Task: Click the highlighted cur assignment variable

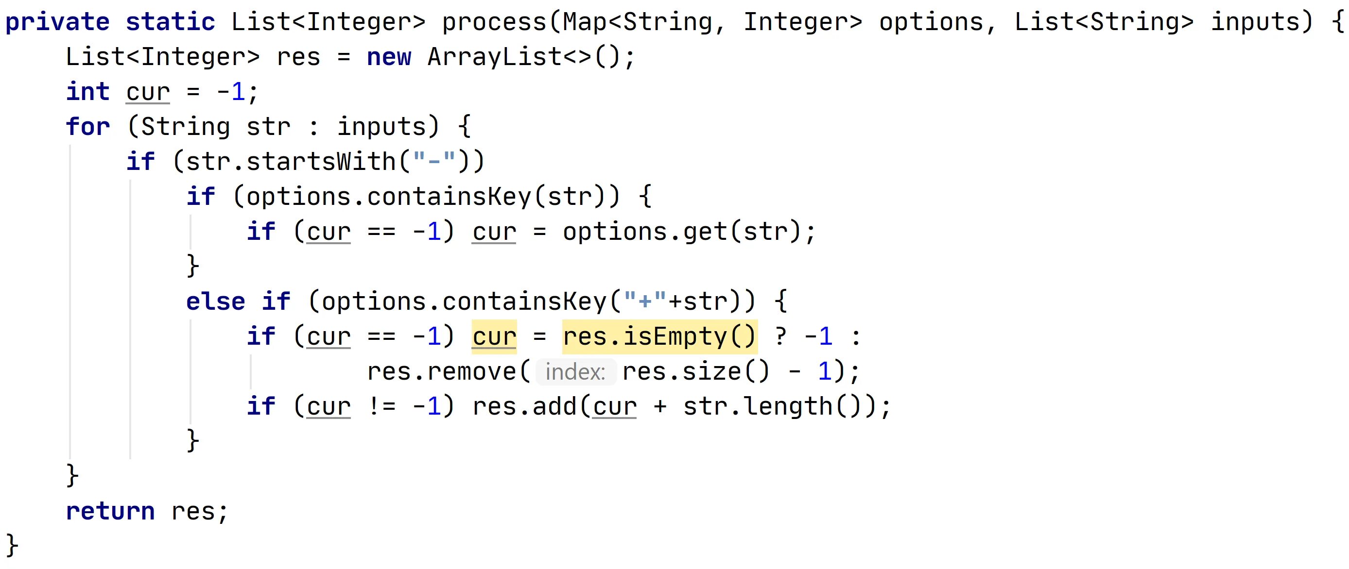Action: [x=494, y=336]
